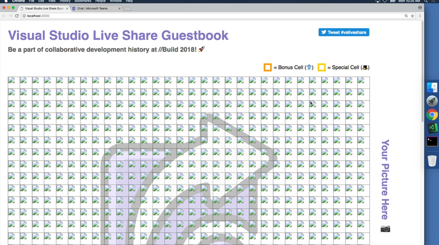This screenshot has width=439, height=245.
Task: Click the 'Your Picture Here' vertical text
Action: [385, 180]
